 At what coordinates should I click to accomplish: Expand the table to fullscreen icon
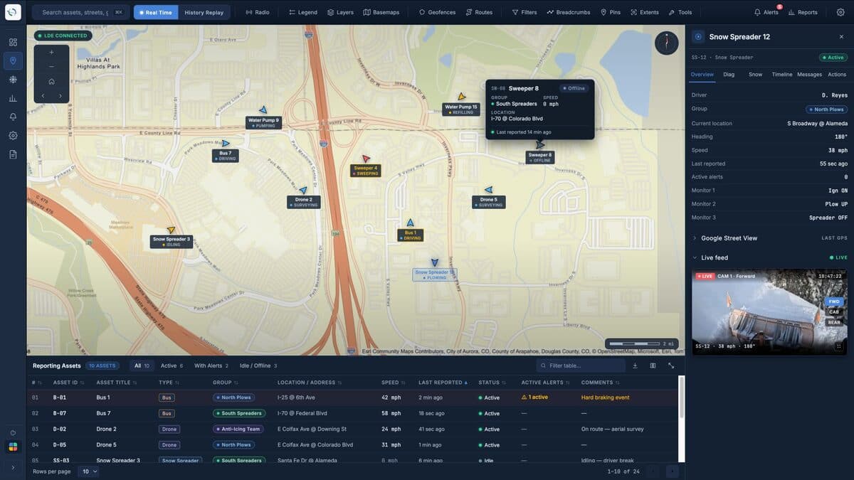pos(671,366)
